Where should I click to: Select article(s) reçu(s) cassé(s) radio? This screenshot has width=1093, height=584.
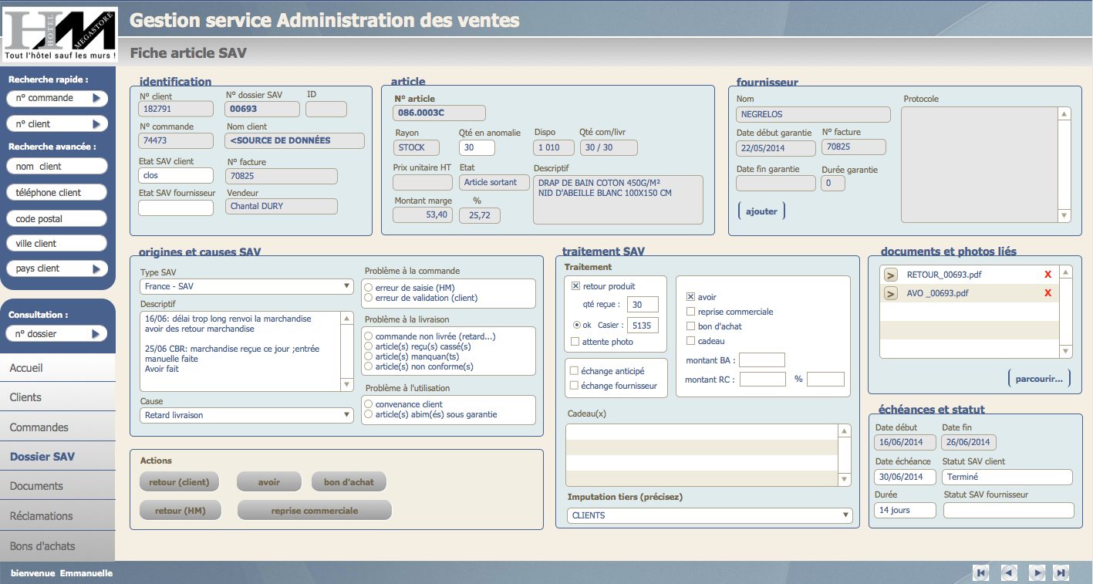[369, 346]
